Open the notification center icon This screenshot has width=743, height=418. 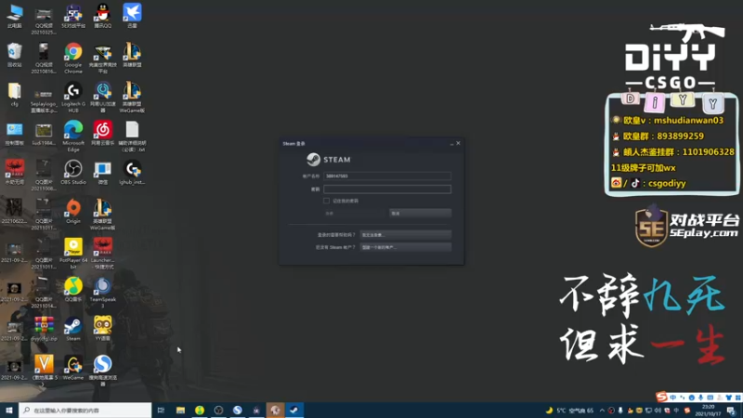[732, 411]
